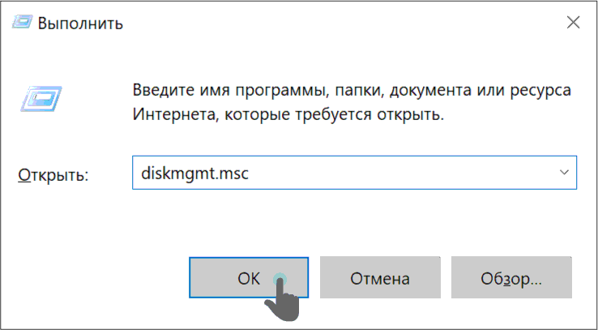Click inside the diskmgmt.msc input field
The image size is (598, 330).
point(354,173)
